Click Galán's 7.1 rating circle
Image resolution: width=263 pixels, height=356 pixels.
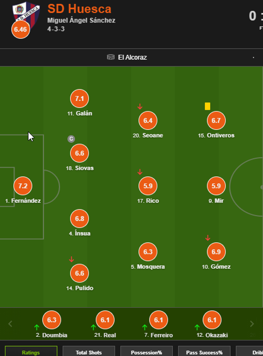pyautogui.click(x=79, y=98)
